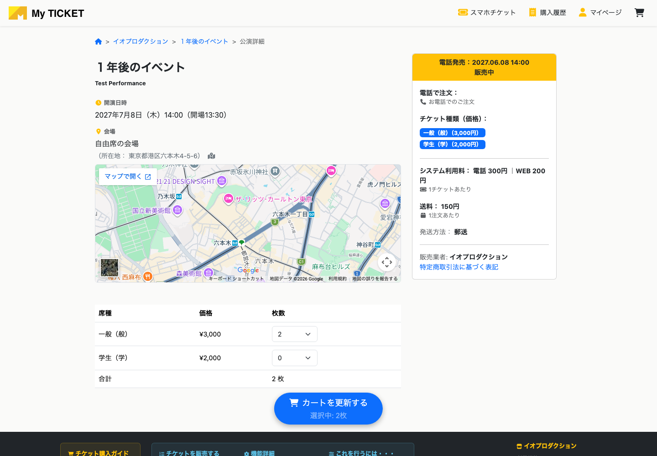Open the スマホチケット menu
The width and height of the screenshot is (657, 456).
point(487,13)
